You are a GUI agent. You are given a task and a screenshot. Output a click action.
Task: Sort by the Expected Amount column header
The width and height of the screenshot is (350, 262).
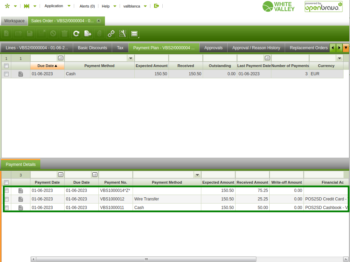click(151, 66)
